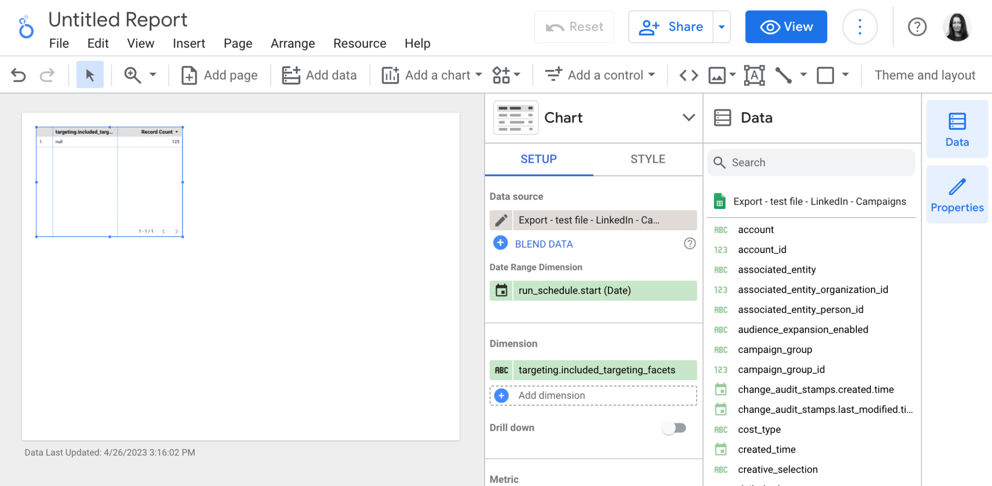Switch to the STYLE tab
Image resolution: width=992 pixels, height=486 pixels.
click(x=648, y=159)
